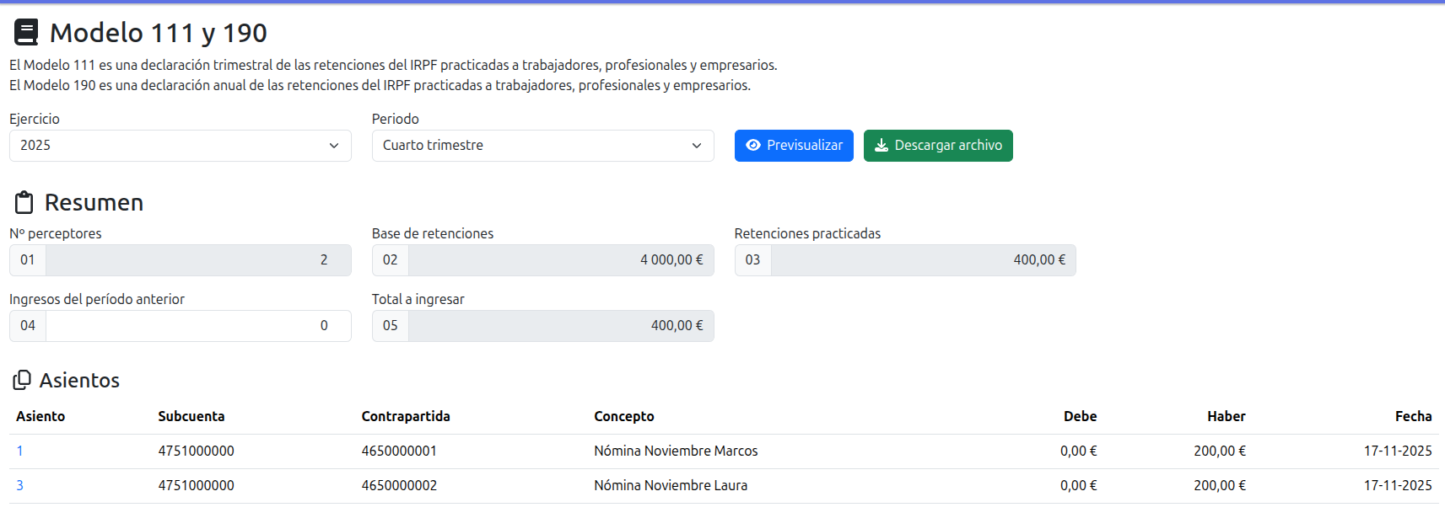Image resolution: width=1445 pixels, height=518 pixels.
Task: Click the eye icon in Previsualizar button
Action: [x=753, y=146]
